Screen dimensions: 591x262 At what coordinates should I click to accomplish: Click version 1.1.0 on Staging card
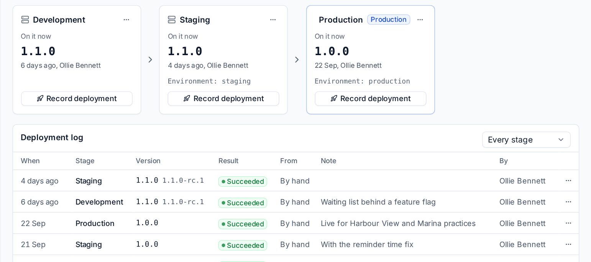coord(185,51)
